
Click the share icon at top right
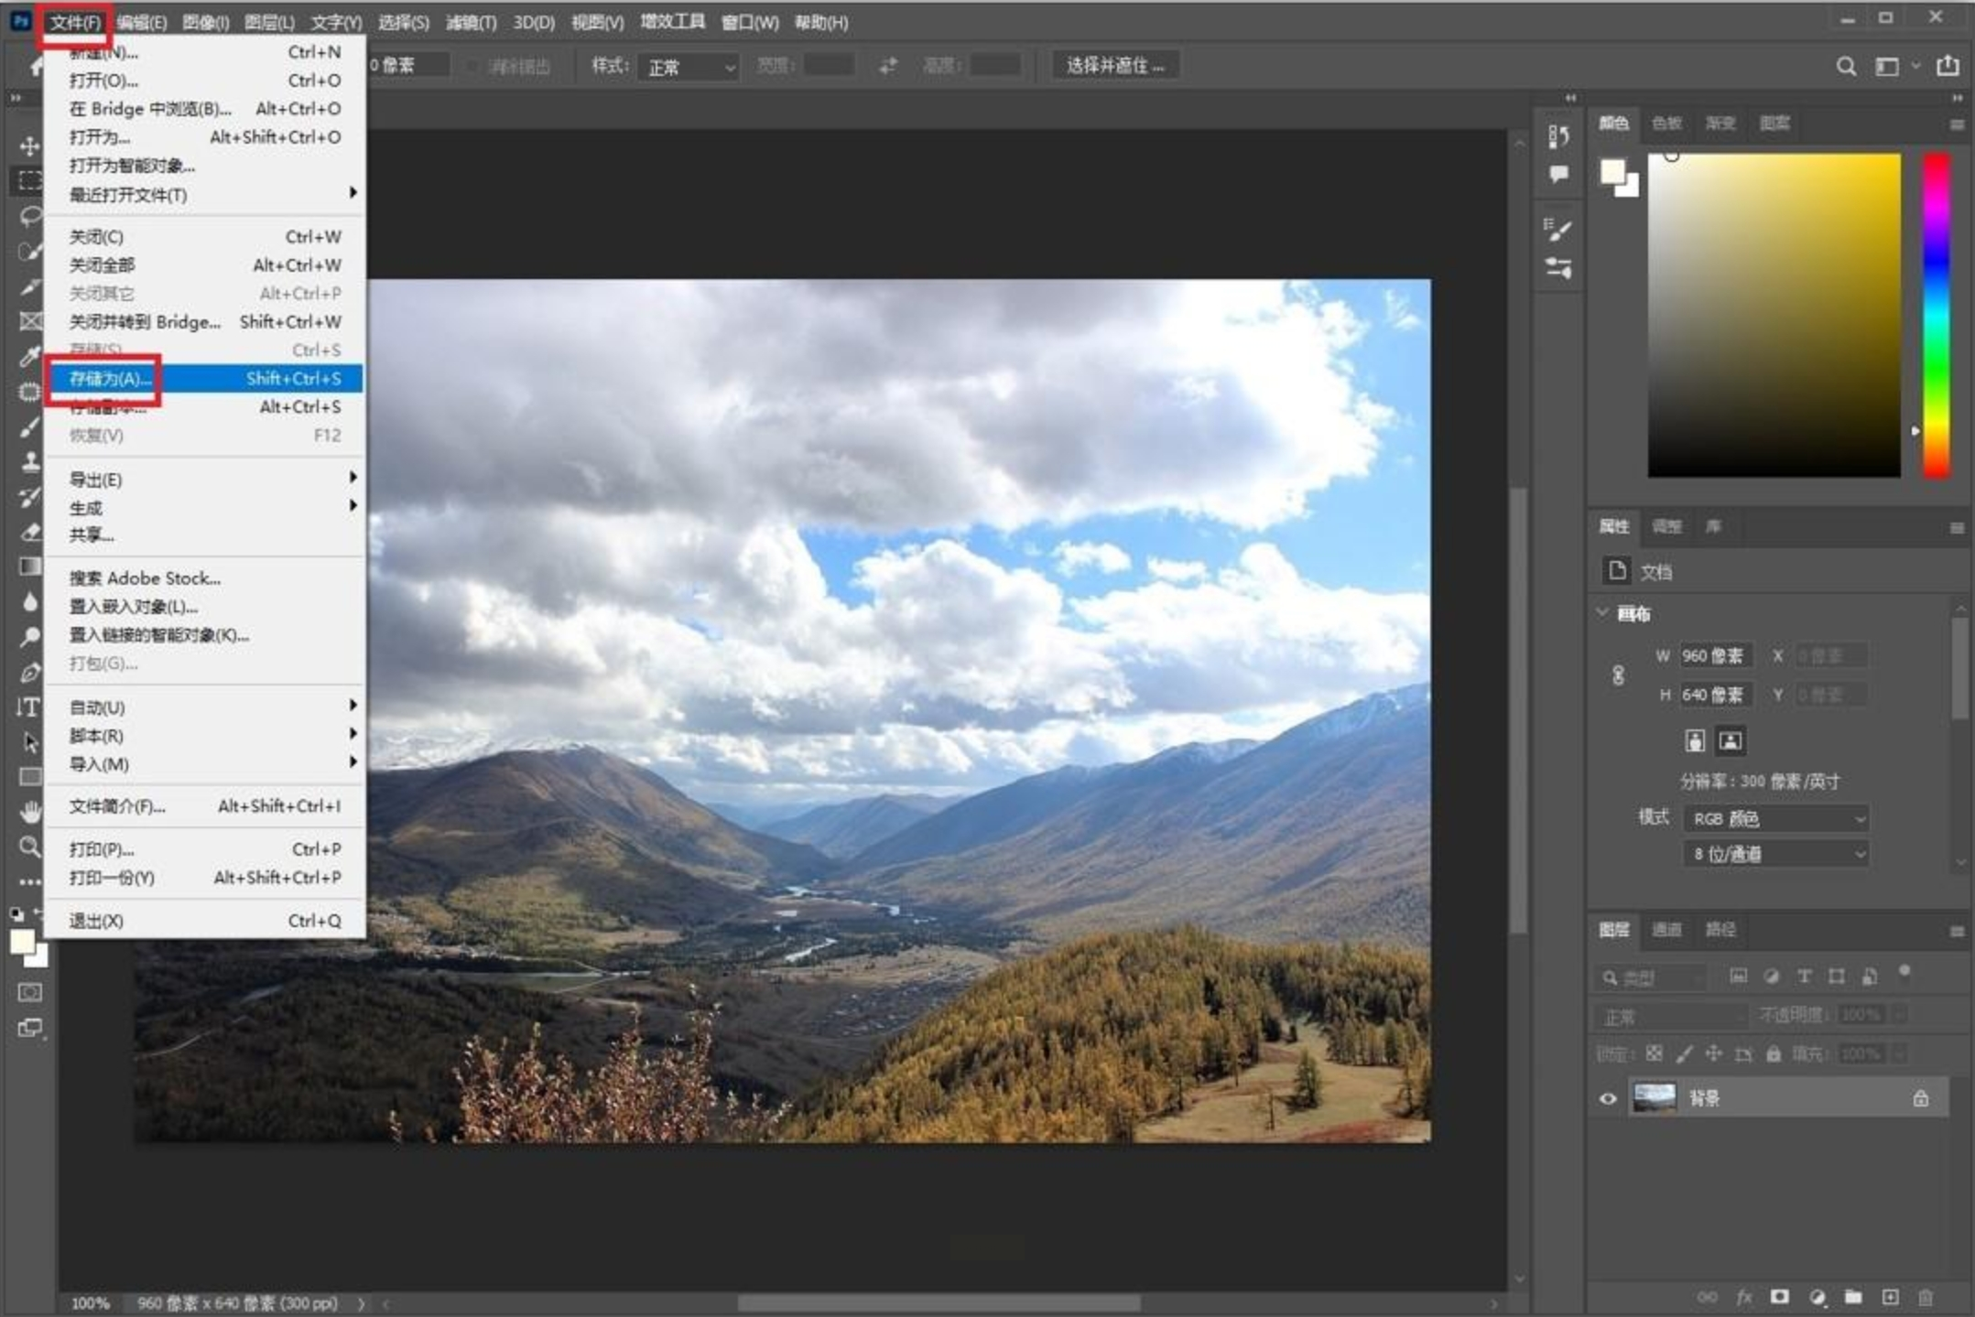pos(1948,66)
